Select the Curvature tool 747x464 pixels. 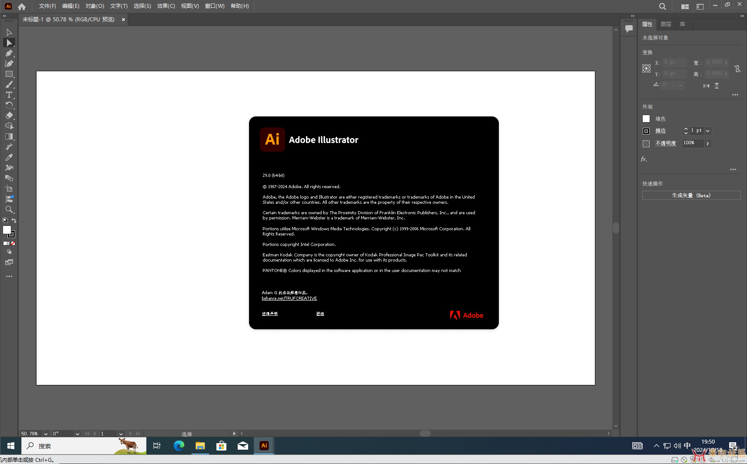[x=9, y=63]
